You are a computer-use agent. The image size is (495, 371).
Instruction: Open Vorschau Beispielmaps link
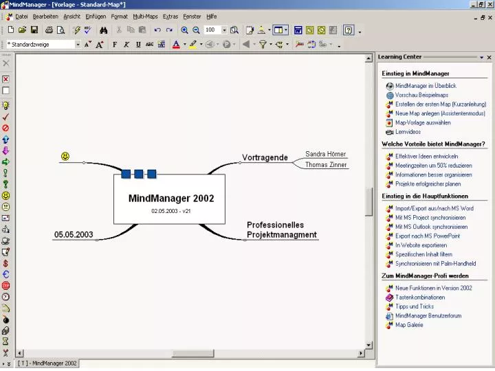[x=421, y=95]
